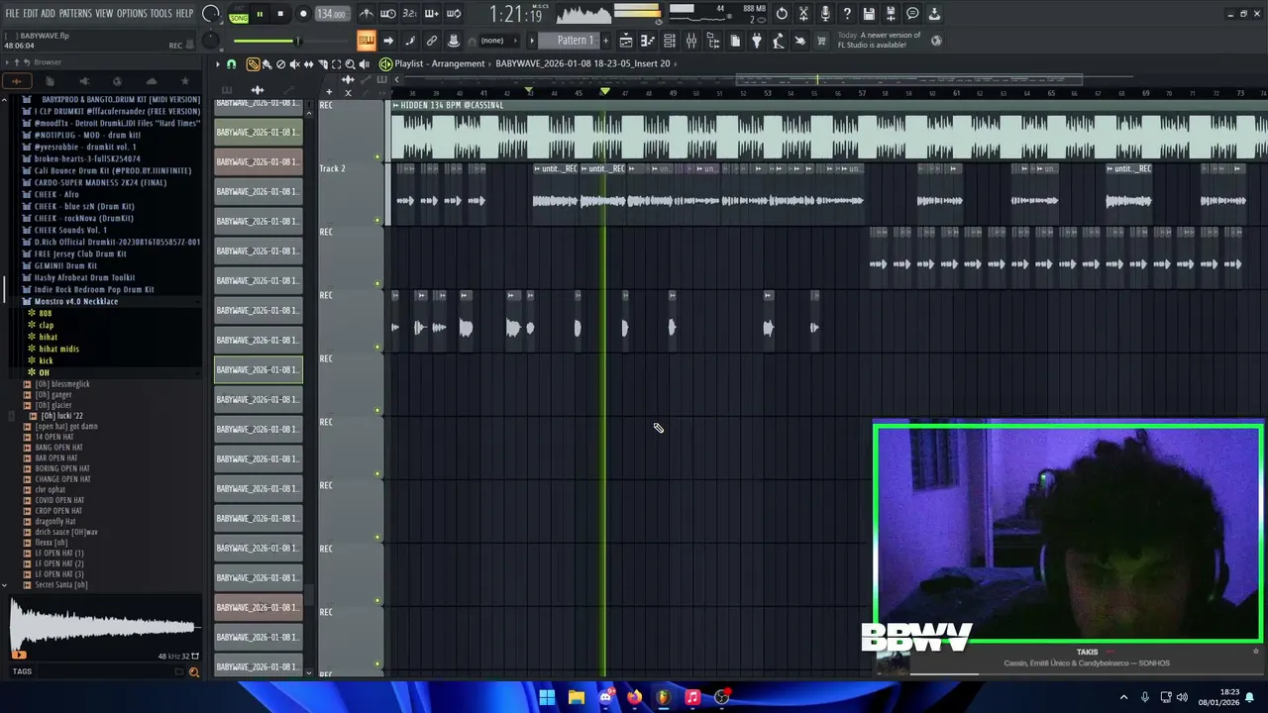Viewport: 1268px width, 713px height.
Task: Select the Draw pencil tool in playlist toolbar
Action: (254, 64)
